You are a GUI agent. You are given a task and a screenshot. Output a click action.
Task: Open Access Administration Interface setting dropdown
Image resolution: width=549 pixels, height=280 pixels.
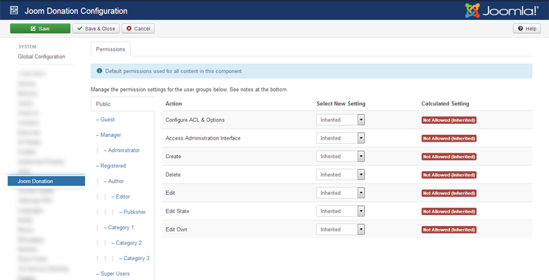point(341,138)
